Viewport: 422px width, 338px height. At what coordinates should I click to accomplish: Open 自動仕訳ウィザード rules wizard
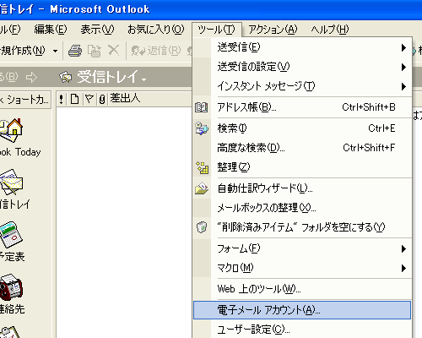pos(302,188)
